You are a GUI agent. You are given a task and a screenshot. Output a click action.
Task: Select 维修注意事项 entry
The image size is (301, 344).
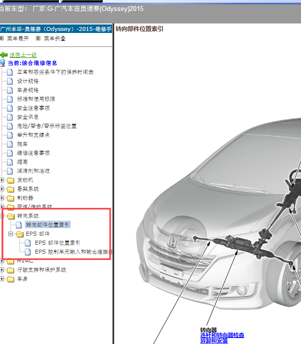33,153
